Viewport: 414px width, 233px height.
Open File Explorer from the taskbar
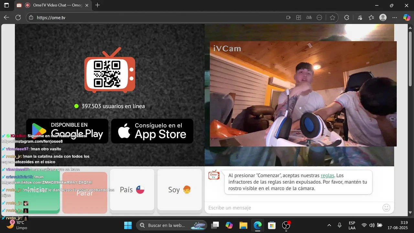(243, 225)
